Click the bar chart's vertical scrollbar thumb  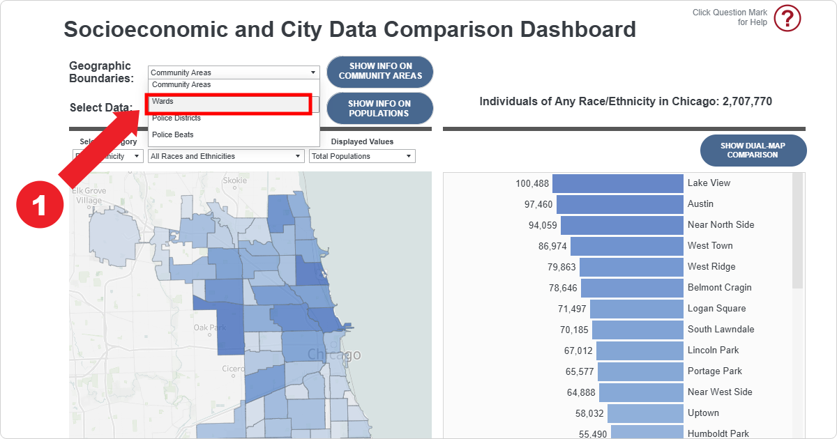[x=797, y=230]
